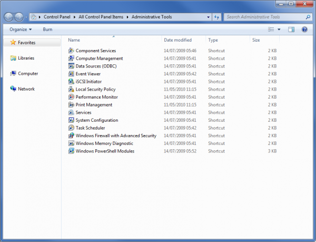
Task: Click the 14/07/2009 05:52 date of PowerShell Modules
Action: pos(180,151)
